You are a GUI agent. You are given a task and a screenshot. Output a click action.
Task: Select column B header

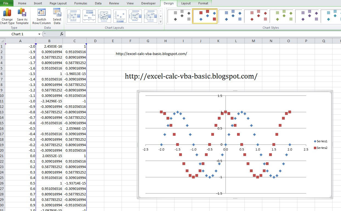49,41
